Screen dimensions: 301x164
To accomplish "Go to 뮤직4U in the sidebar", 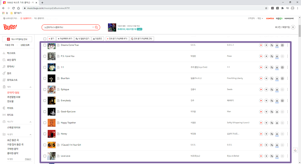I will tap(10, 66).
